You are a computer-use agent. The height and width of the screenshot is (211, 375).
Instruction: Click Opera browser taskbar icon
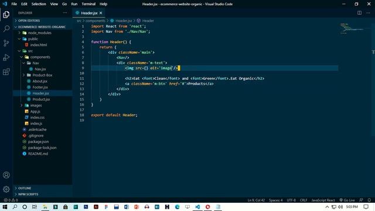click(207, 207)
